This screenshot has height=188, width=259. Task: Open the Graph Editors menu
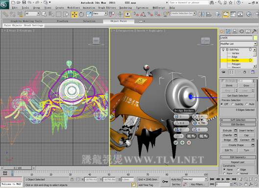tap(107, 8)
